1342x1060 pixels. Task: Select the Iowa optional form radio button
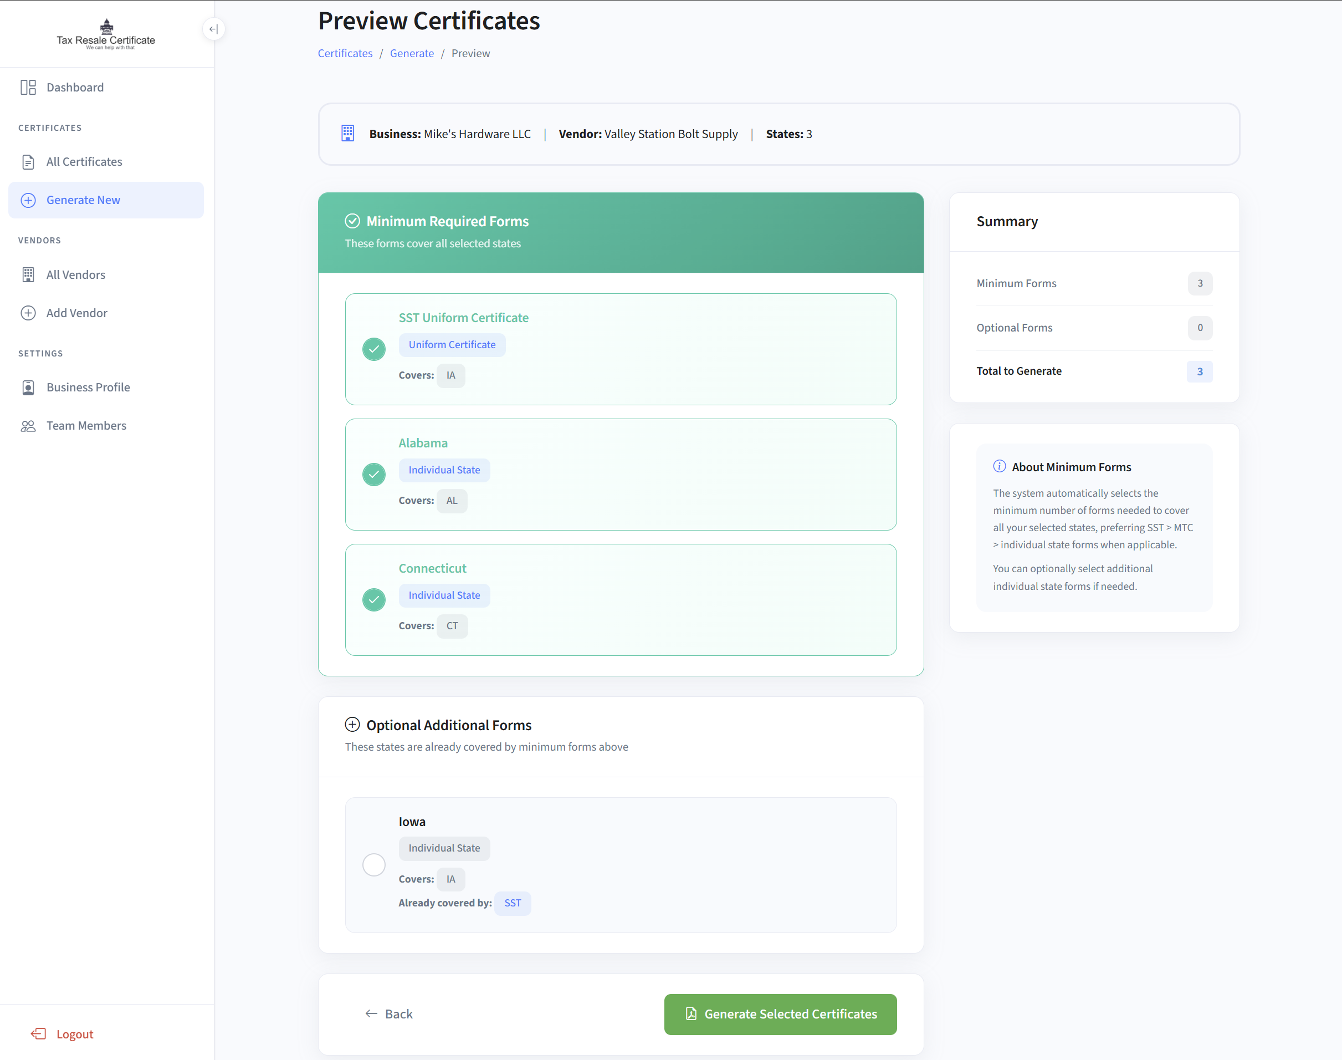pos(373,864)
